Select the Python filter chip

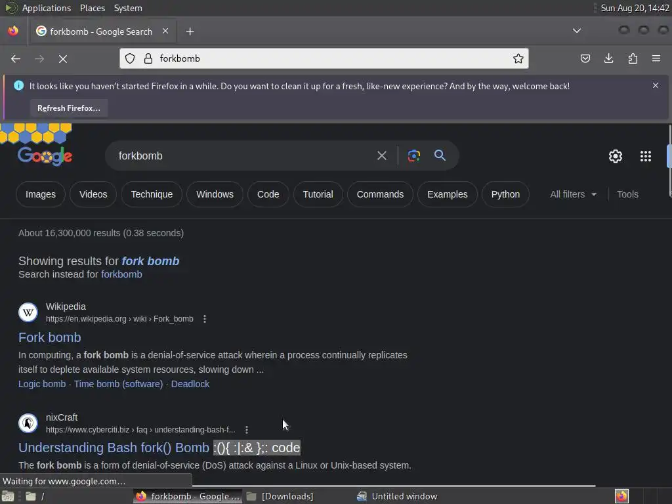pos(505,194)
